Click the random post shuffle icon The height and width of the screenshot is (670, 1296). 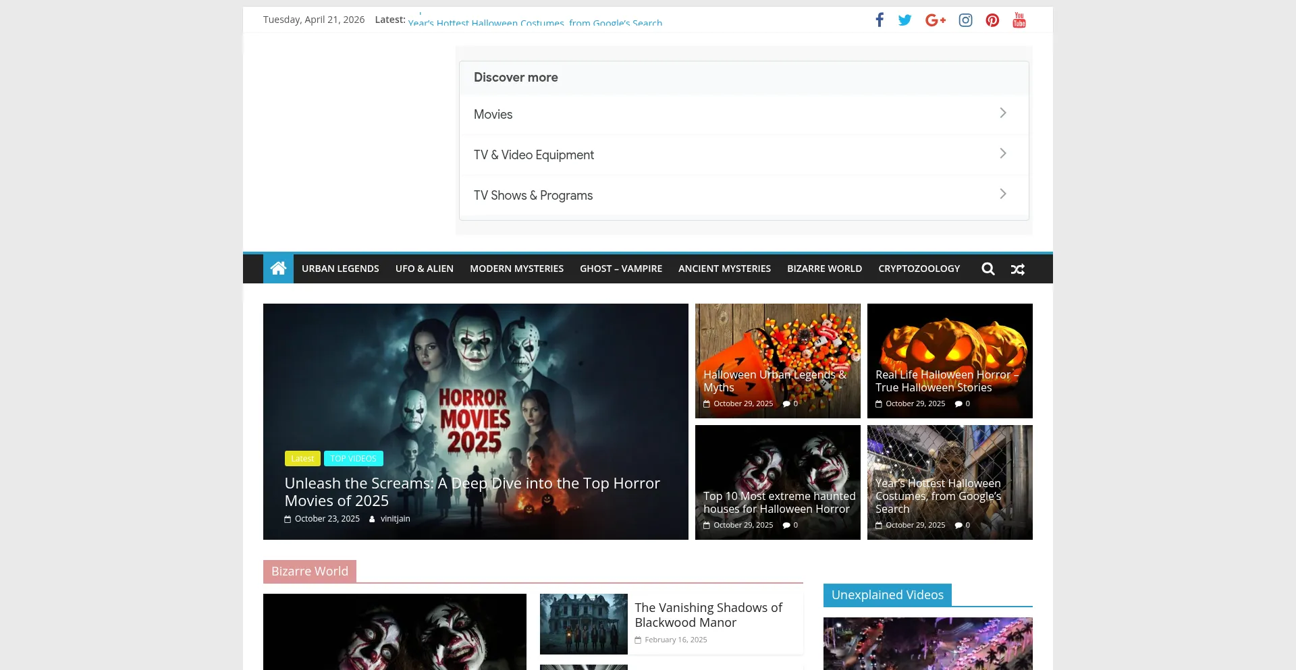coord(1018,269)
